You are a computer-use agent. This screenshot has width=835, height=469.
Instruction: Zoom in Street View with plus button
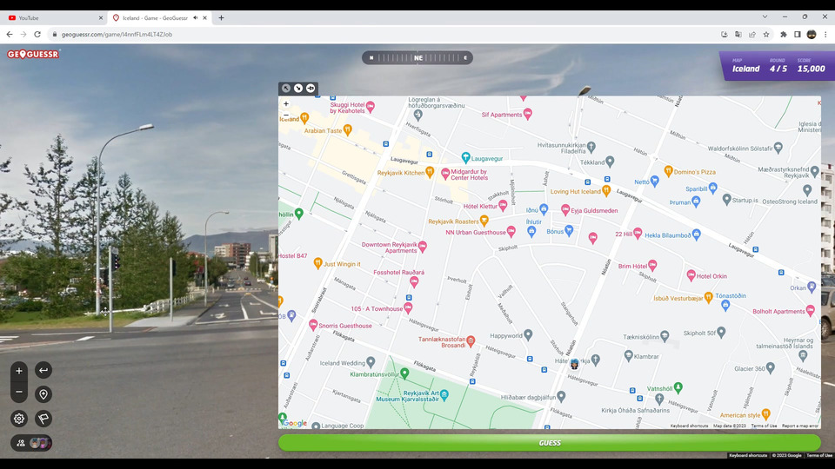[19, 371]
